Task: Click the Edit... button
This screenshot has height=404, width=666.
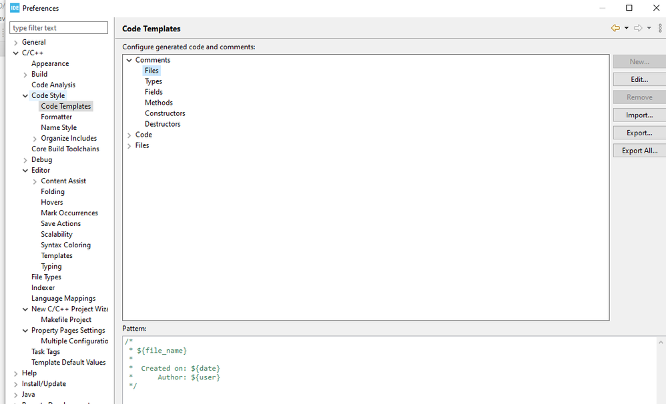Action: [x=639, y=79]
